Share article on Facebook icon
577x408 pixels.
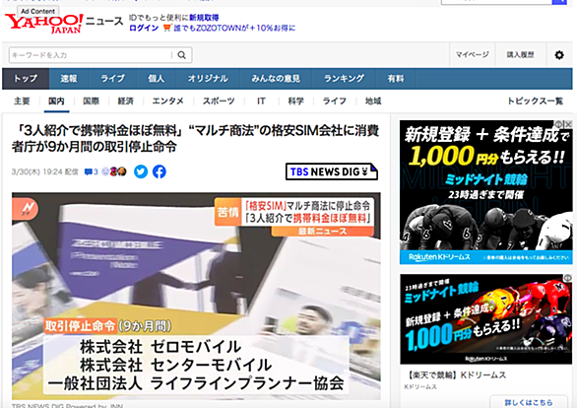[160, 171]
